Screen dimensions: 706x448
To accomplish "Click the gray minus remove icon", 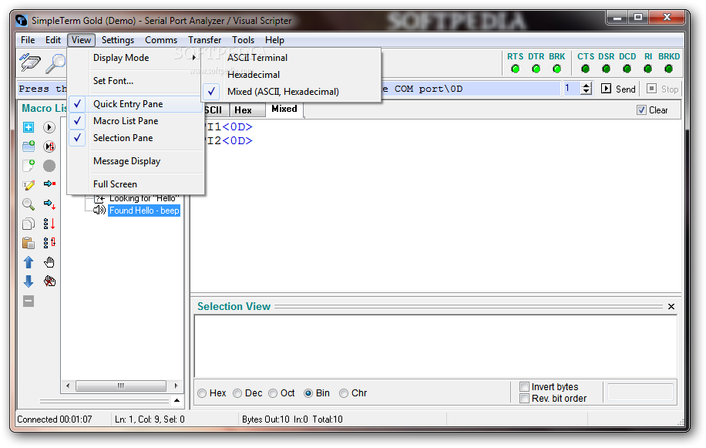I will pos(29,301).
